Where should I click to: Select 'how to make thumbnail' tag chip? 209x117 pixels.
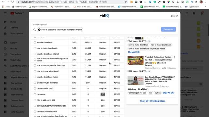point(138,45)
